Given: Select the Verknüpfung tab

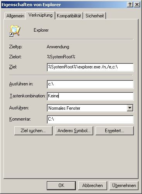Looking at the screenshot, I should (x=41, y=15).
